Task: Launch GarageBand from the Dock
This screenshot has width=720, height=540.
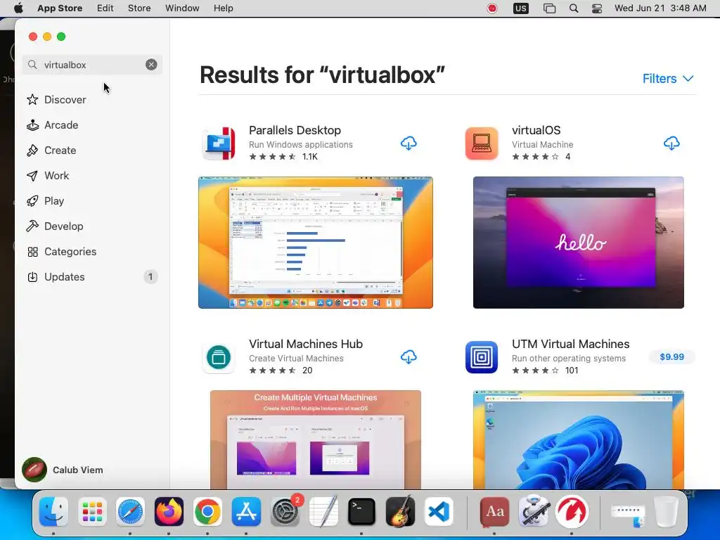Action: pos(400,512)
